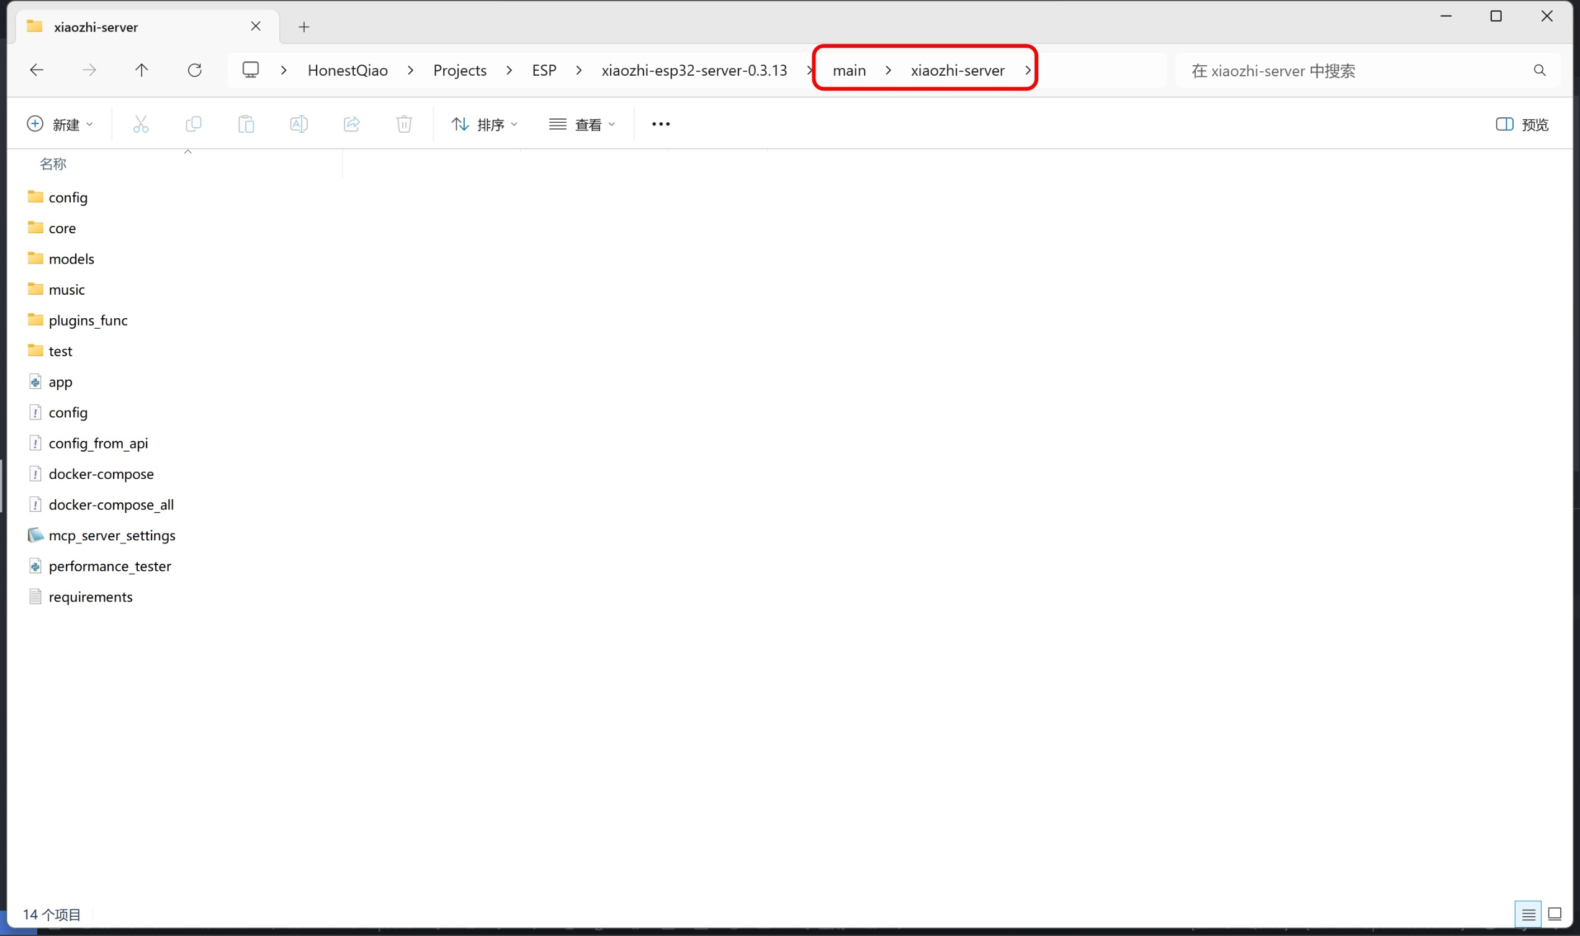
Task: Click the cut scissors icon
Action: (141, 124)
